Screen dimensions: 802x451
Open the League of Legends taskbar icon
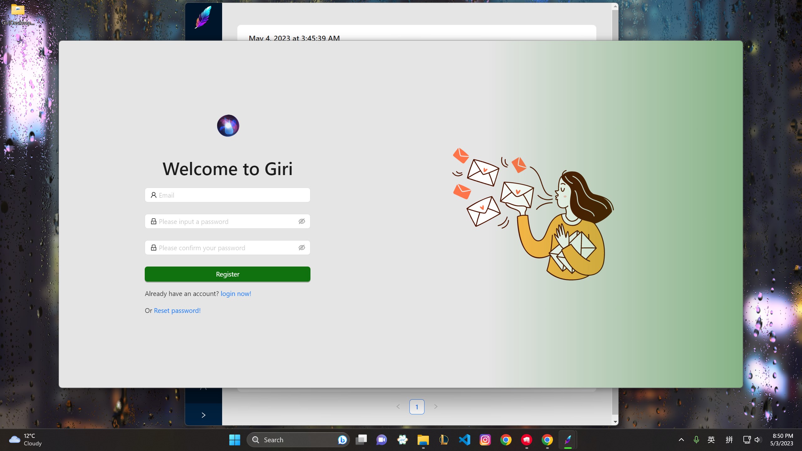[444, 440]
